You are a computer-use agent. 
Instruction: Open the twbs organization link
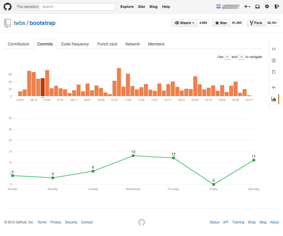[x=19, y=23]
